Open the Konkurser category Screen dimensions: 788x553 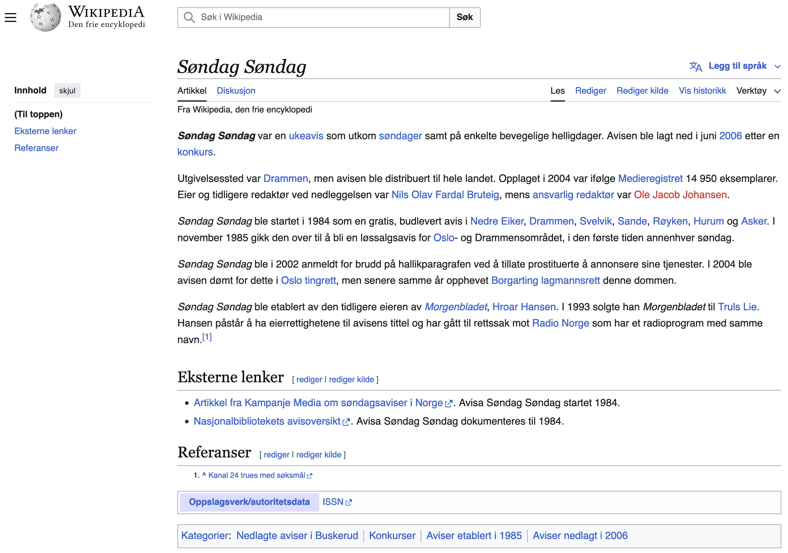point(392,536)
